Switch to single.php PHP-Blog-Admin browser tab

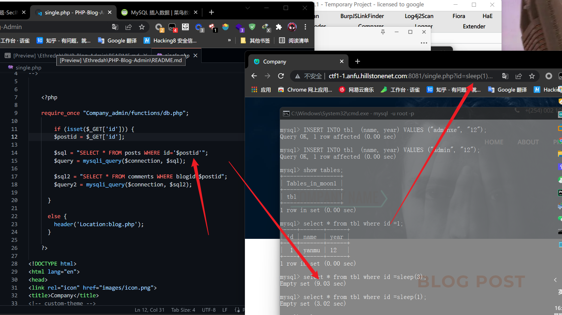pos(73,12)
